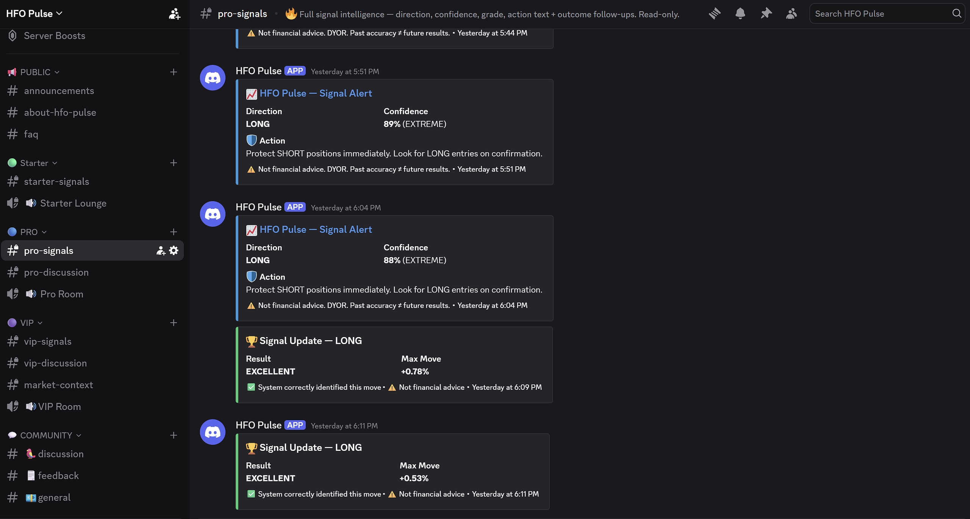Open the vip-signals channel
Image resolution: width=970 pixels, height=519 pixels.
coord(92,341)
